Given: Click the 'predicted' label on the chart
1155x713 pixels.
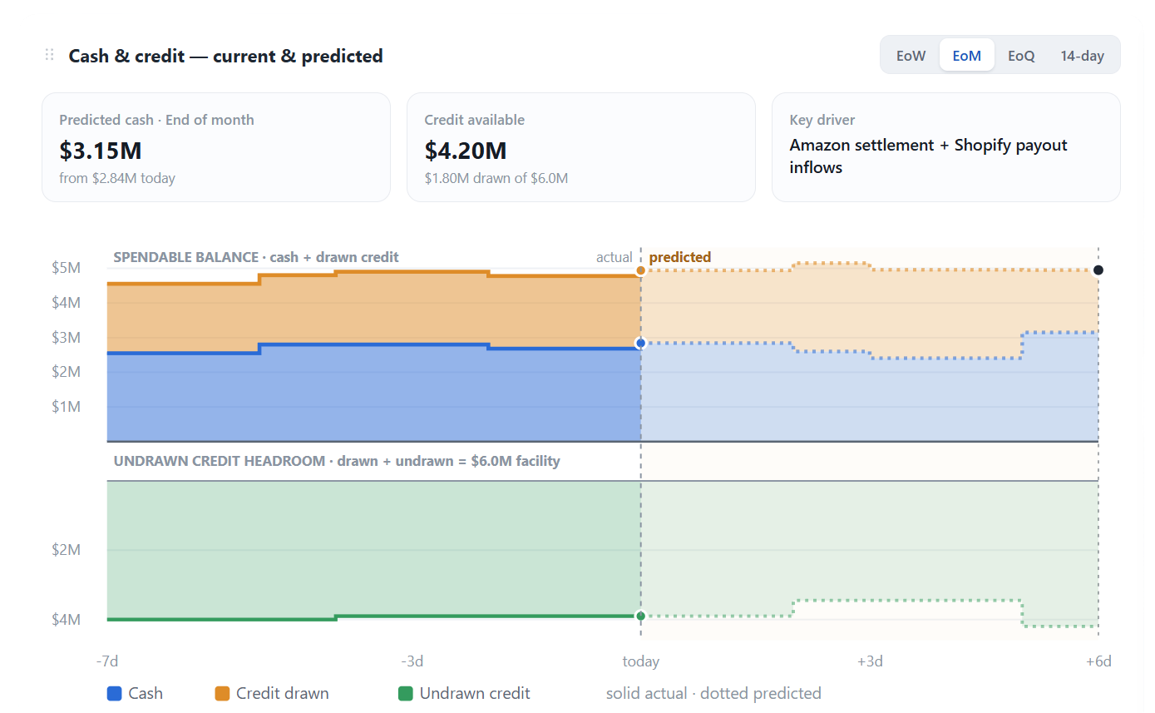Looking at the screenshot, I should click(x=680, y=257).
